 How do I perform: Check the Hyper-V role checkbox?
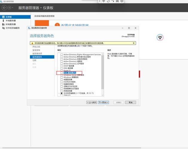tap(62, 70)
